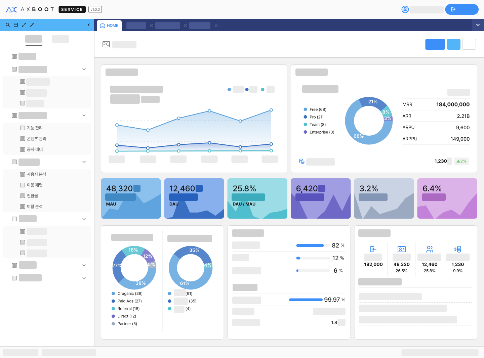Click the coin stack icon below the Free legend
484x358 pixels.
[x=302, y=162]
